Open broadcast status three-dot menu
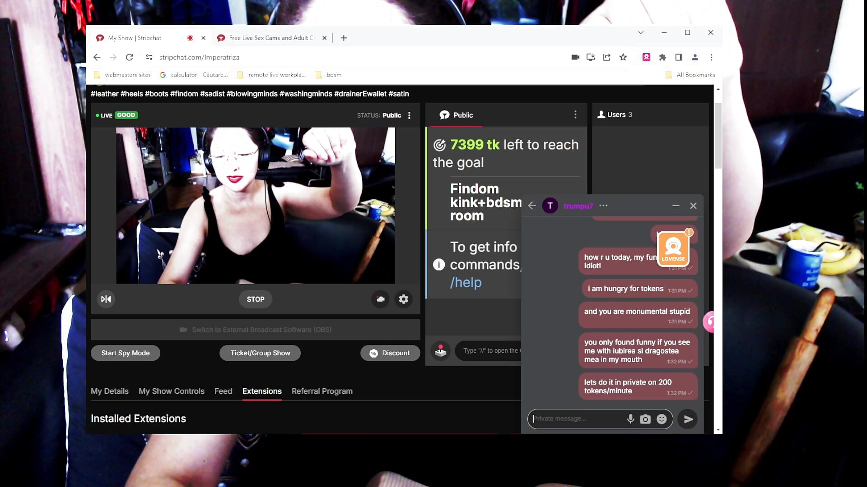867x487 pixels. [409, 115]
